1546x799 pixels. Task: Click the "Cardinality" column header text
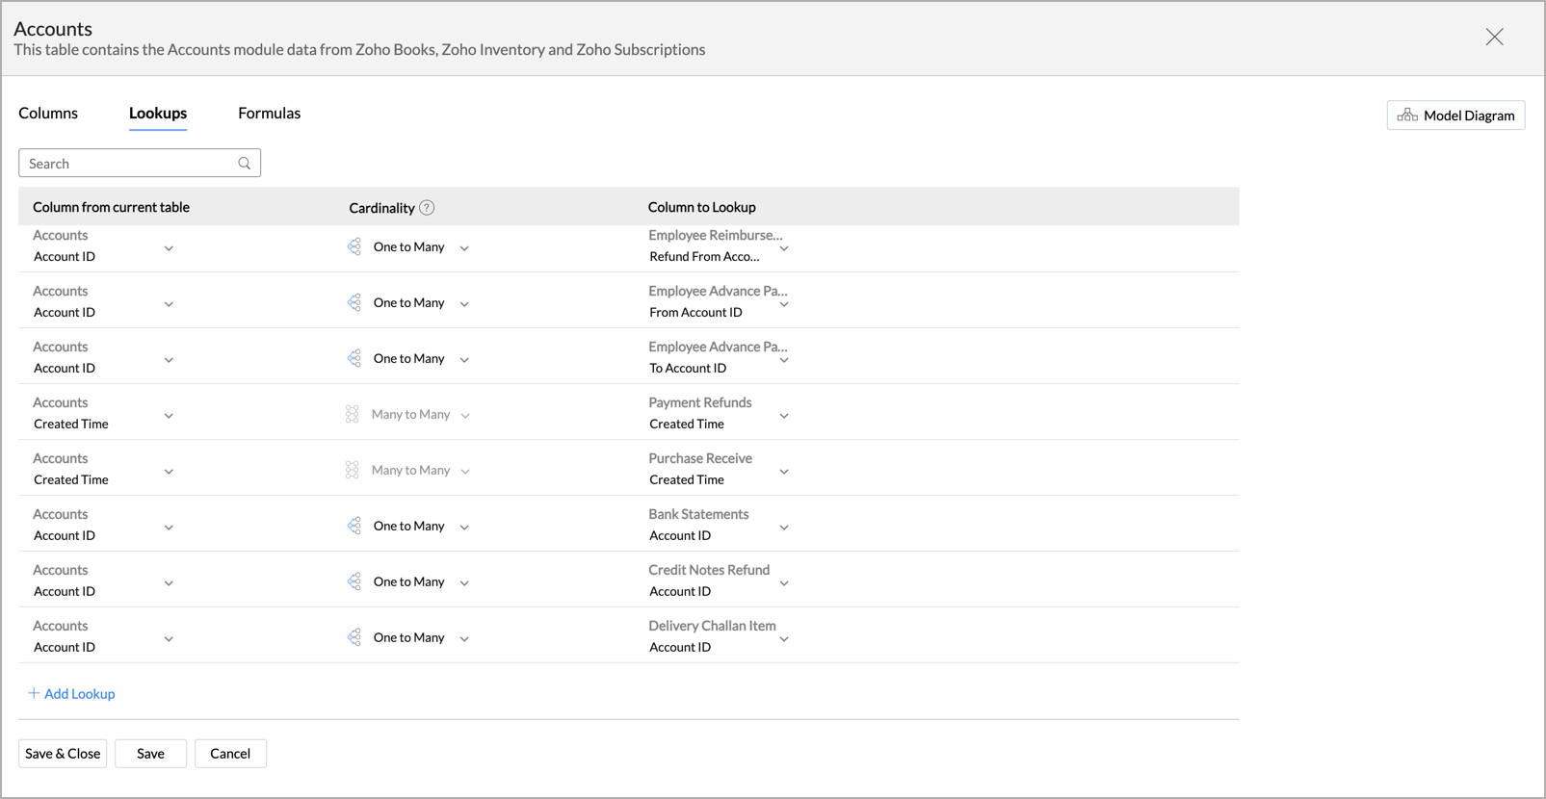[381, 208]
